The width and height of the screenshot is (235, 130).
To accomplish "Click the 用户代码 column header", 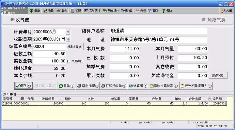I will [x=30, y=99].
